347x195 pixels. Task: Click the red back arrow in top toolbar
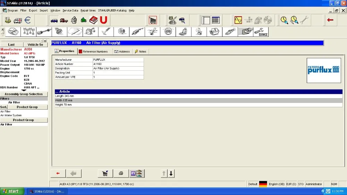click(330, 20)
